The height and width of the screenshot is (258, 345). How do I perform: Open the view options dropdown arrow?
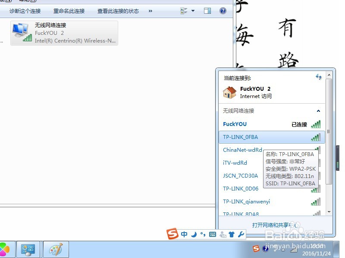(x=193, y=11)
